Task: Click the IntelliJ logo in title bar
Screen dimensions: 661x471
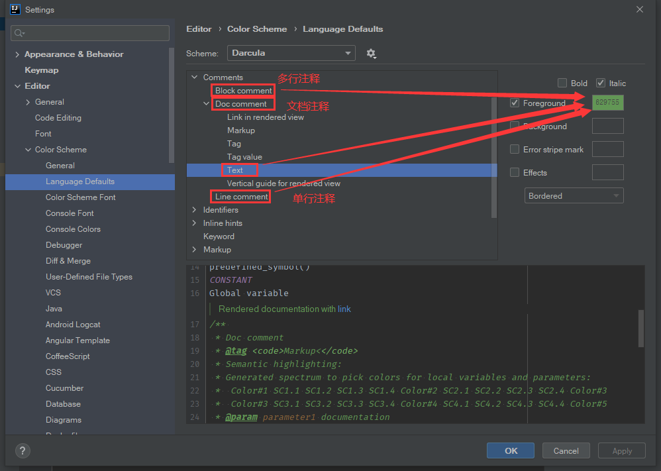Action: [15, 9]
